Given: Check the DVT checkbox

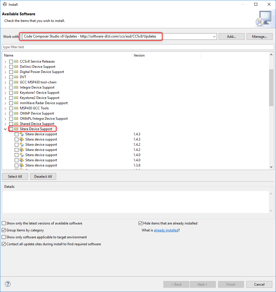Looking at the screenshot, I should 11,77.
